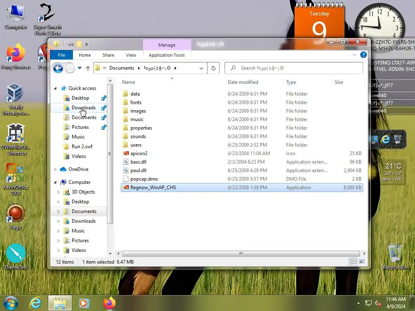This screenshot has height=311, width=415.
Task: Open the File tab
Action: (x=62, y=55)
